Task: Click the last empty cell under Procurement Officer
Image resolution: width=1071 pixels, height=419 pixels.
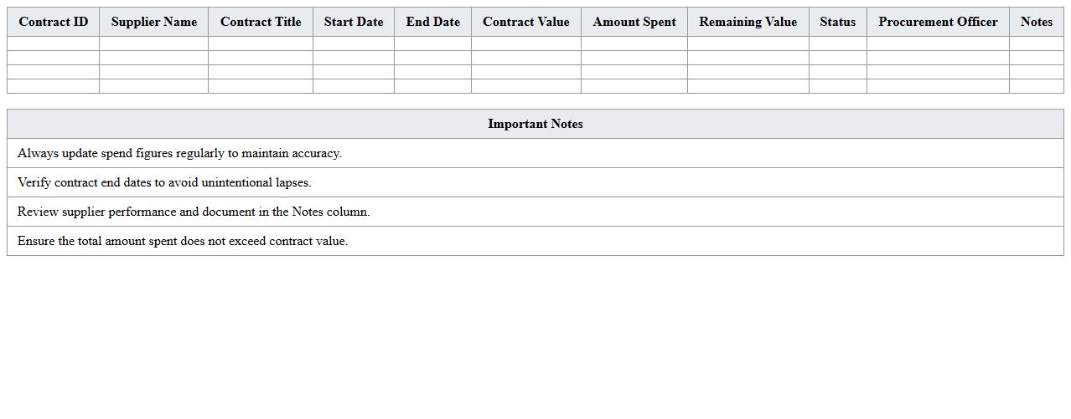Action: [938, 86]
